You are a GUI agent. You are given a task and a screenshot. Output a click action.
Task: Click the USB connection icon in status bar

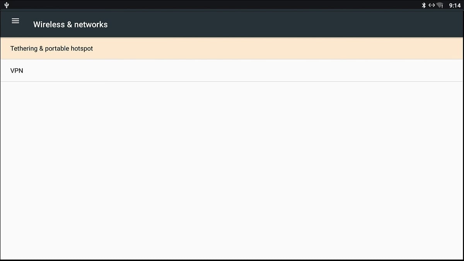coord(6,5)
